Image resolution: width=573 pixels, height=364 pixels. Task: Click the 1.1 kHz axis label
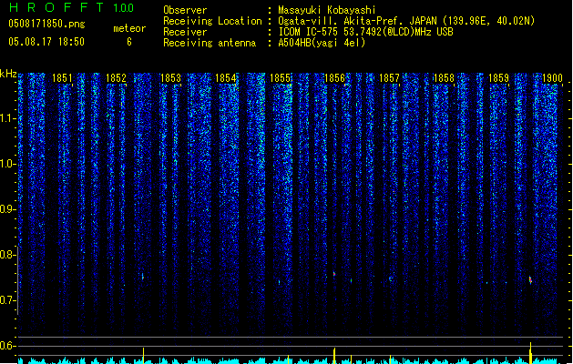(x=8, y=118)
